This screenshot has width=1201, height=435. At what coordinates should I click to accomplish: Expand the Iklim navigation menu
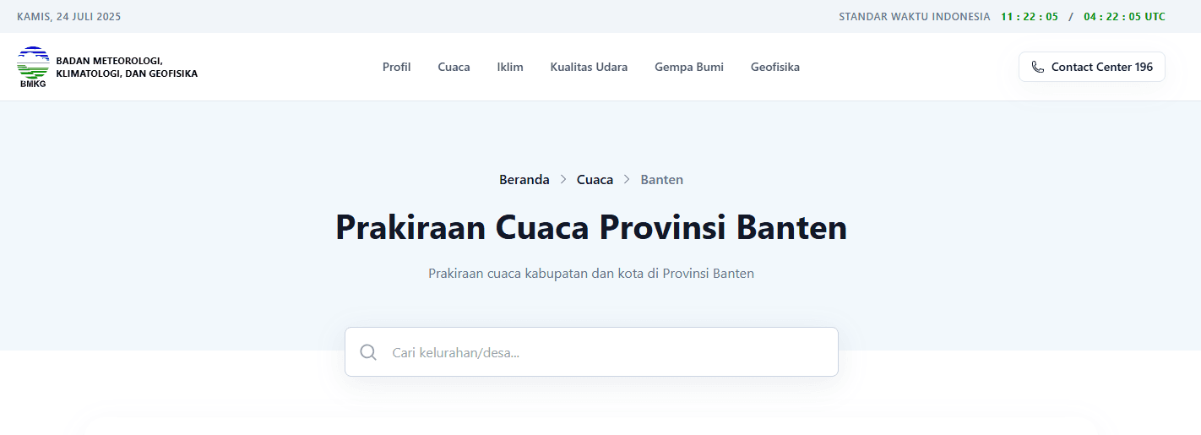[x=510, y=67]
